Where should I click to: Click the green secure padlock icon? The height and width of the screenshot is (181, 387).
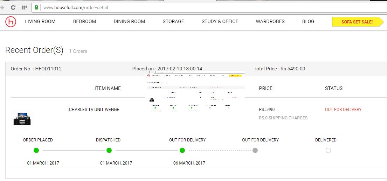[x=36, y=7]
